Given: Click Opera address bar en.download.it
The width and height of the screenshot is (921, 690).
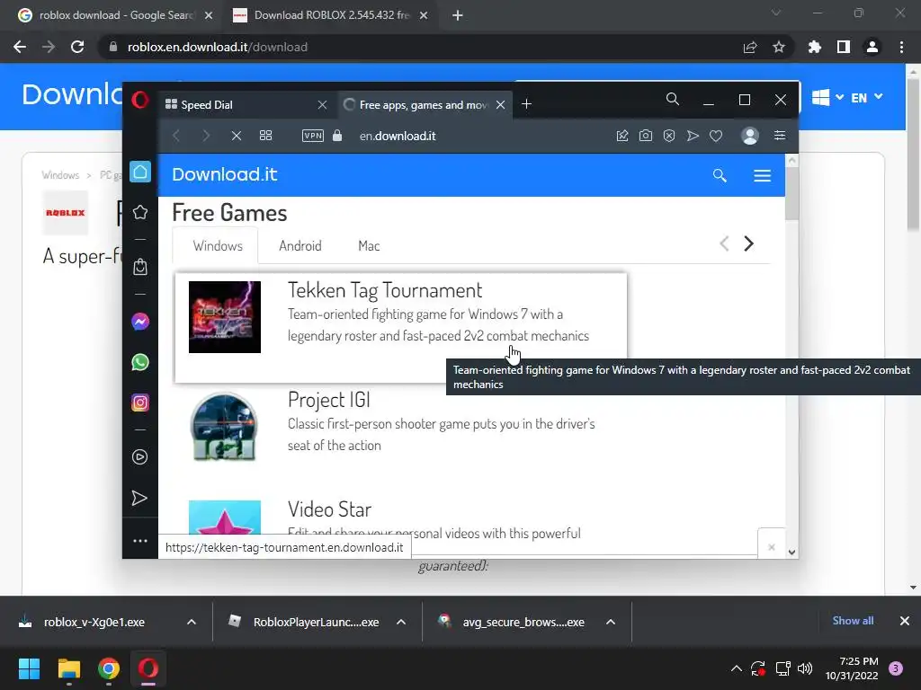Looking at the screenshot, I should coord(398,137).
